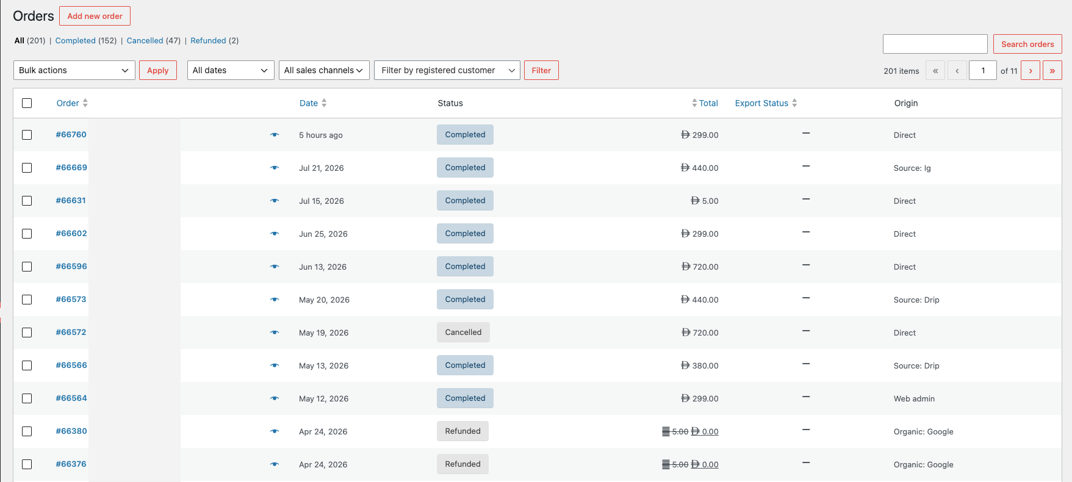Screen dimensions: 1072x482
Task: Preview order #66596 with eye icon
Action: (x=275, y=267)
